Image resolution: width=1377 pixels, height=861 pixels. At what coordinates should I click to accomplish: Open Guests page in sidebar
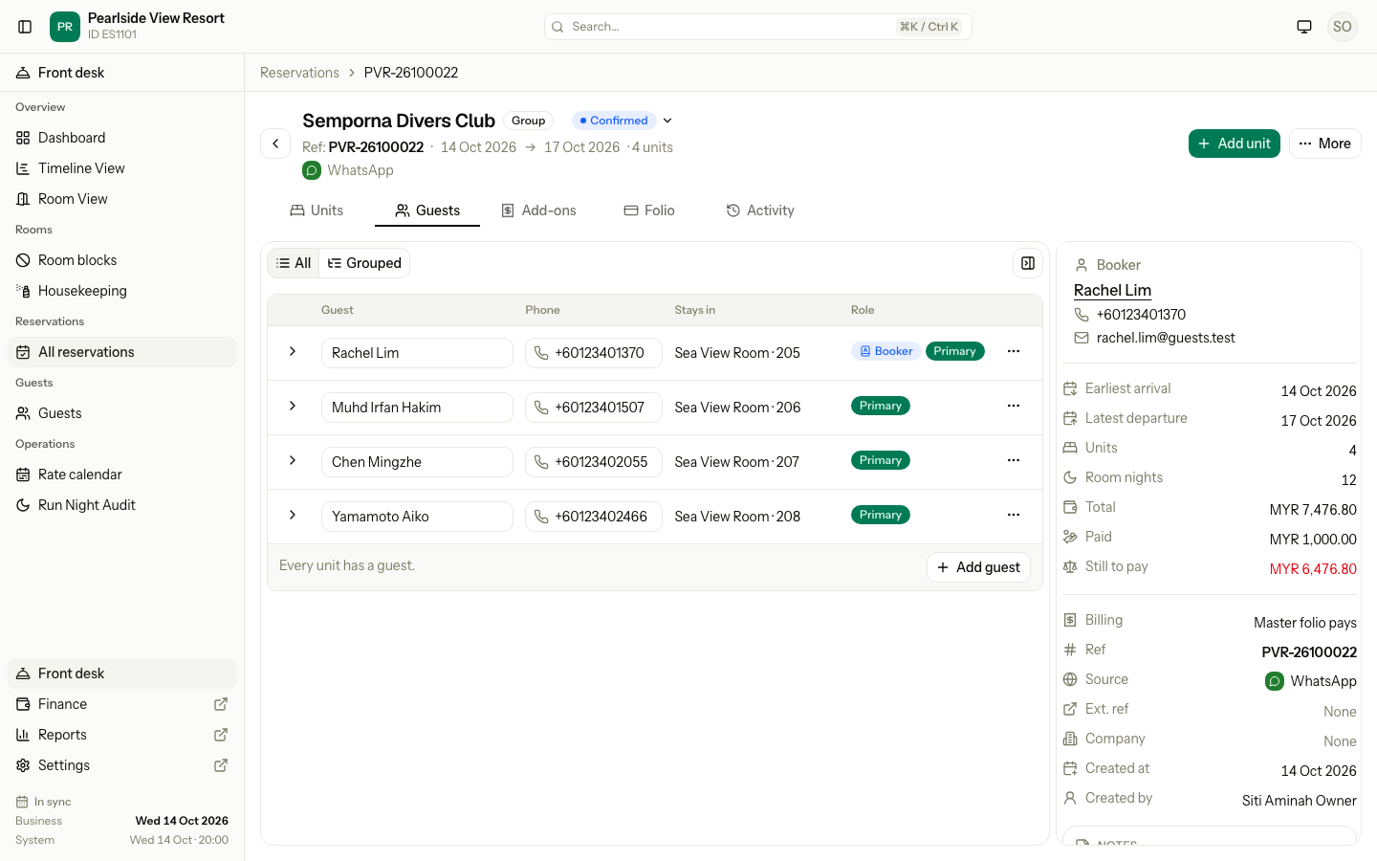click(121, 413)
